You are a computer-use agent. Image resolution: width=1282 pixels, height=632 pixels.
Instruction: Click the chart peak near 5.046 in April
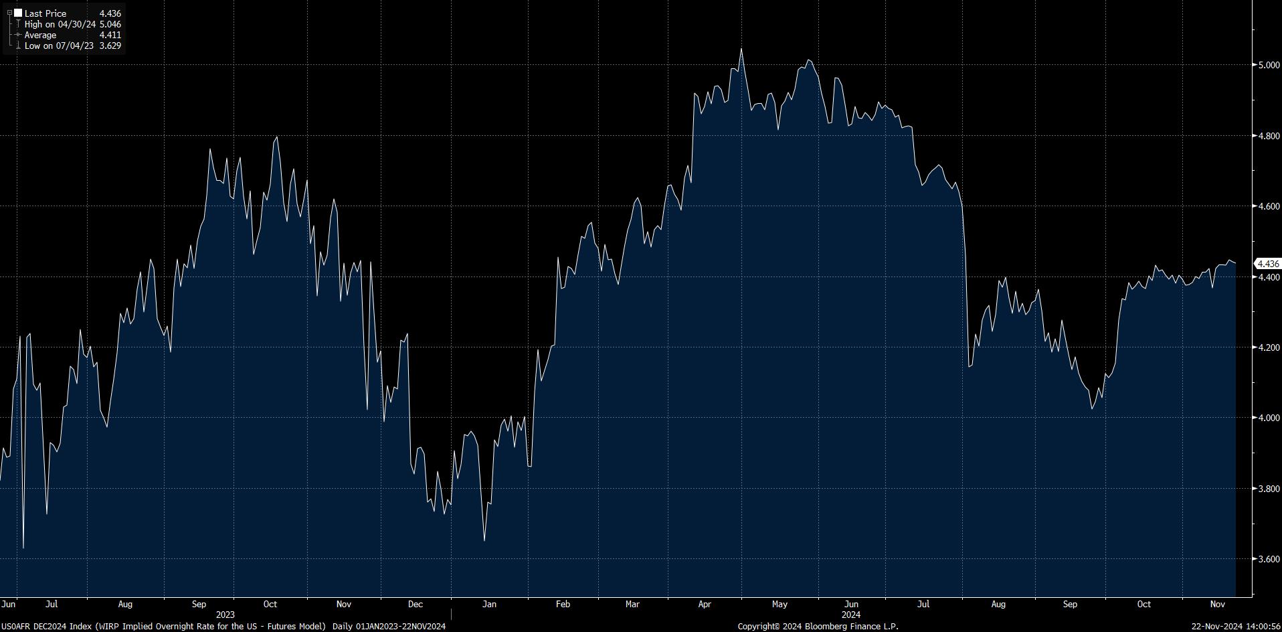point(741,49)
